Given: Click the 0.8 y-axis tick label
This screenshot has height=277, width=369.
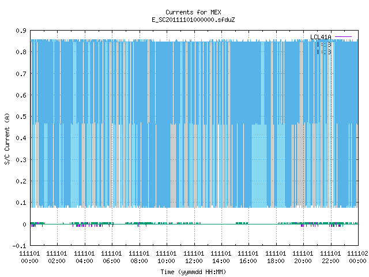Looking at the screenshot, I should [x=21, y=52].
